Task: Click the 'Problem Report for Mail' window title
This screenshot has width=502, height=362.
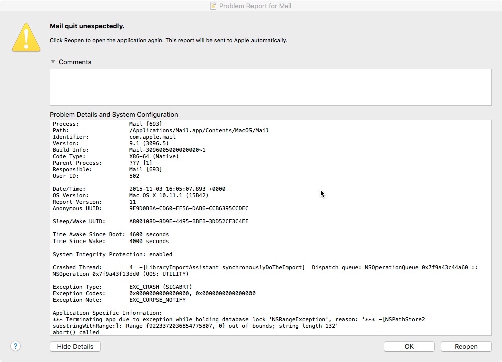Action: click(x=255, y=6)
